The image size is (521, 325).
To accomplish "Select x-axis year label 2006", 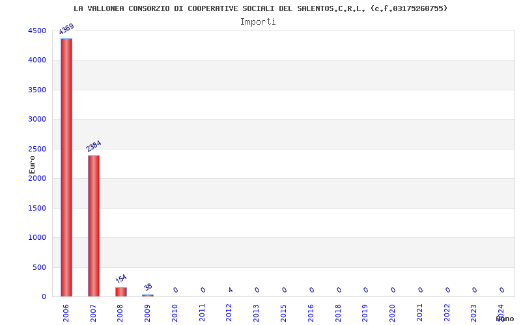I will pyautogui.click(x=66, y=313).
